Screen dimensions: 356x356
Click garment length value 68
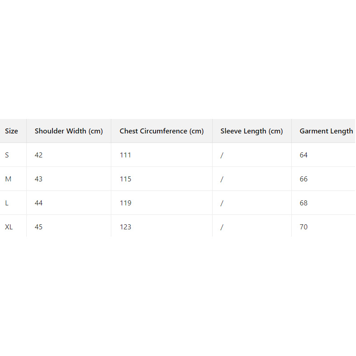(304, 203)
